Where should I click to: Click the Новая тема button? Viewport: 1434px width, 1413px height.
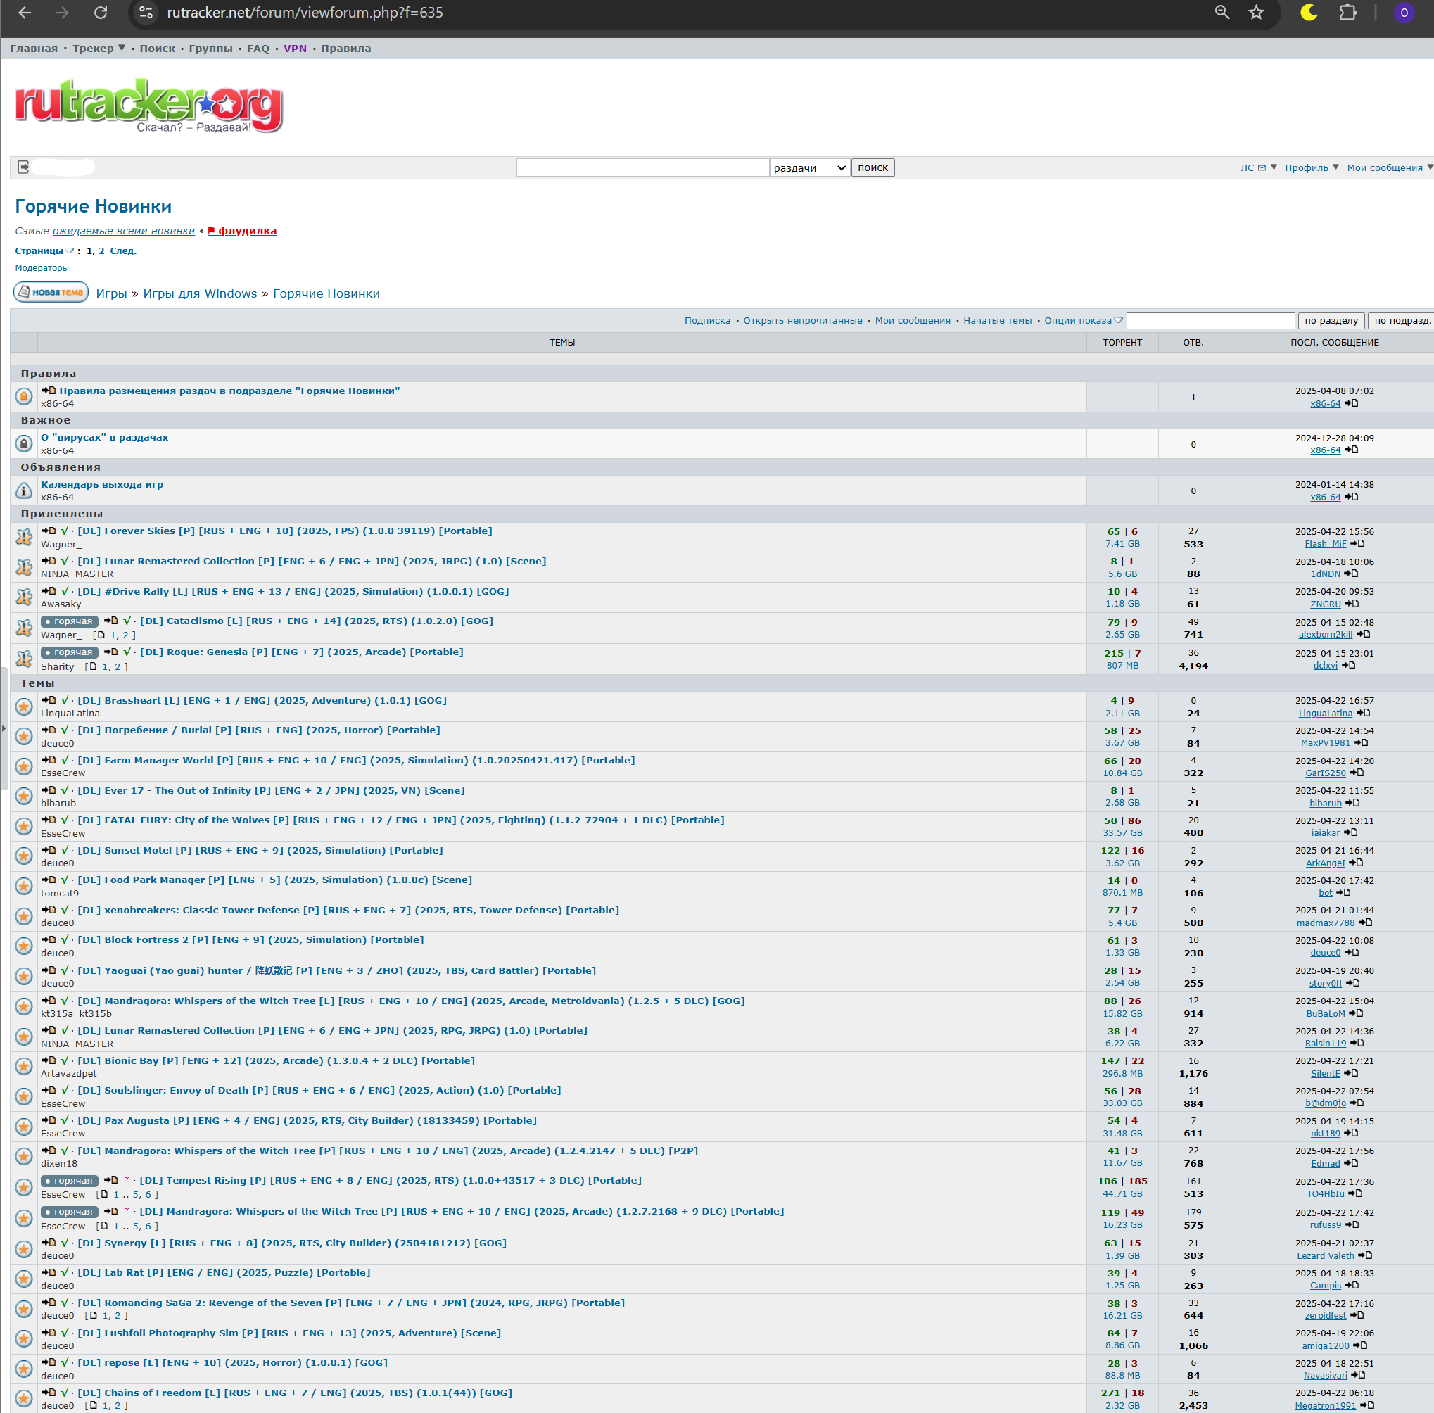[x=51, y=293]
